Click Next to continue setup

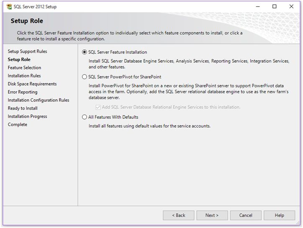pos(212,215)
